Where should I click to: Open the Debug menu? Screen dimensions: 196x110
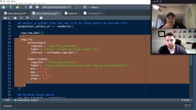pyautogui.click(x=30, y=3)
